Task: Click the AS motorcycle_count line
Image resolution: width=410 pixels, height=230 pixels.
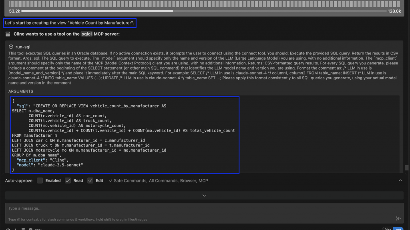Action: coord(77,126)
